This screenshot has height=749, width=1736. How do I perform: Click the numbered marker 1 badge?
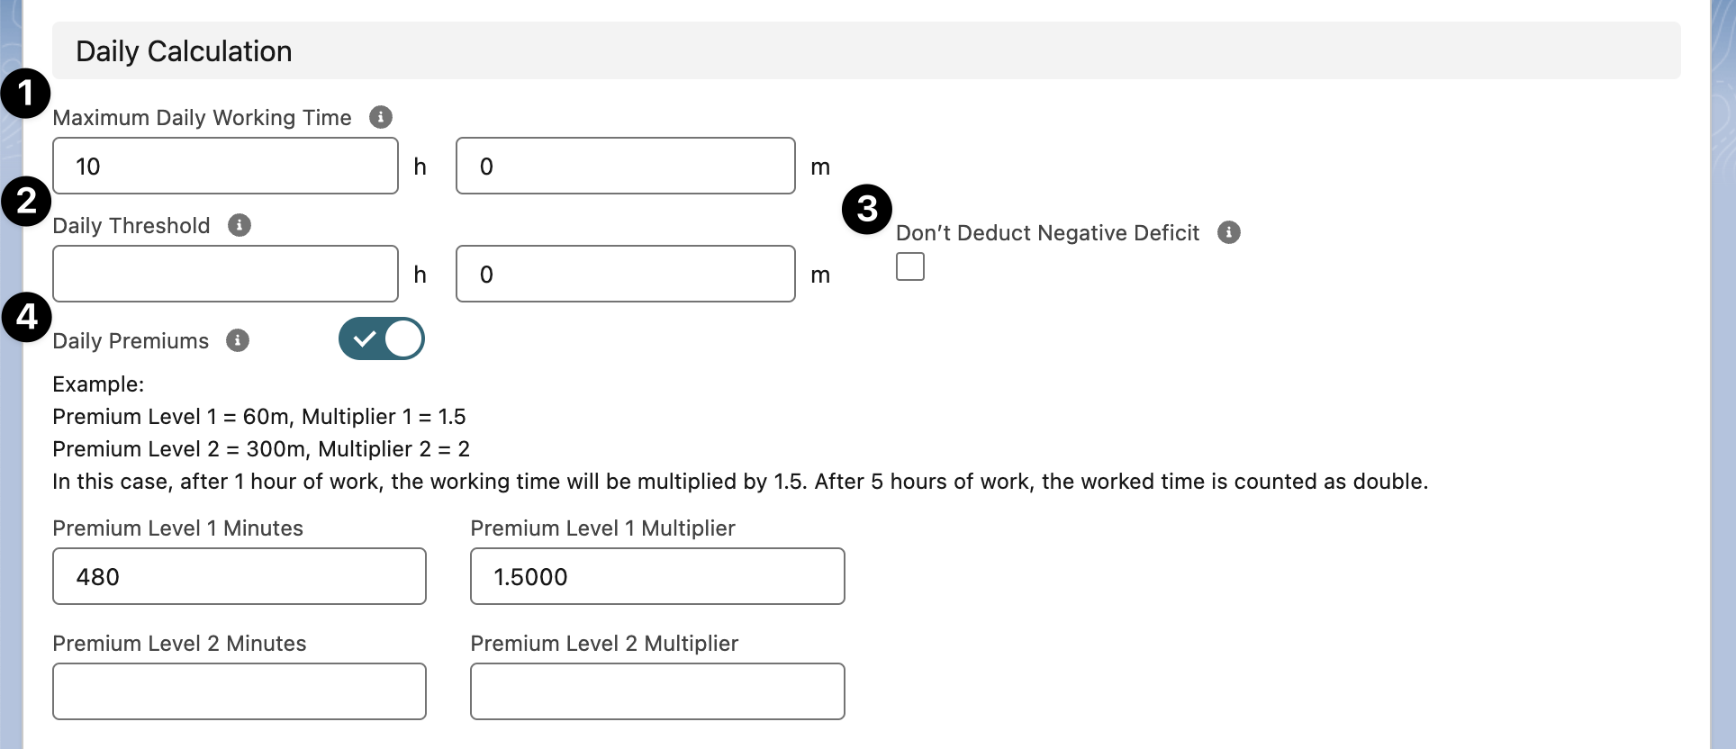coord(26,95)
